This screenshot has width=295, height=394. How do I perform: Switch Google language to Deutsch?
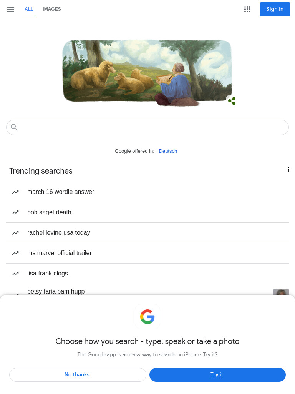[168, 151]
